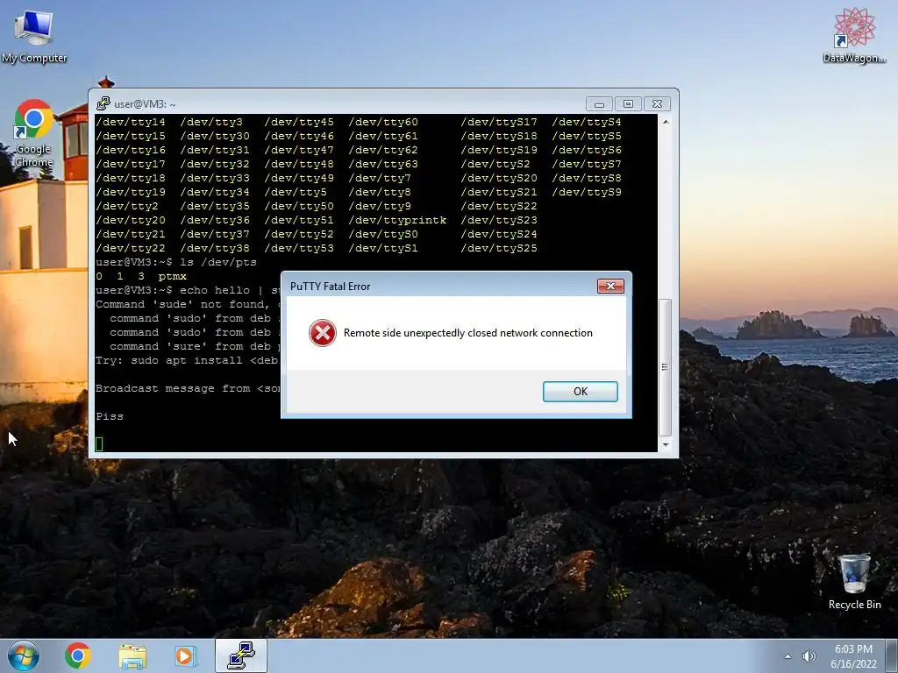Click the 'echo hello' command line
This screenshot has width=898, height=673.
[188, 290]
